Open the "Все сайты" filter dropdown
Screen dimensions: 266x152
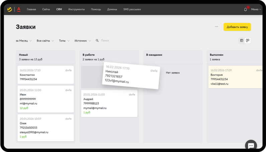[x=45, y=41]
